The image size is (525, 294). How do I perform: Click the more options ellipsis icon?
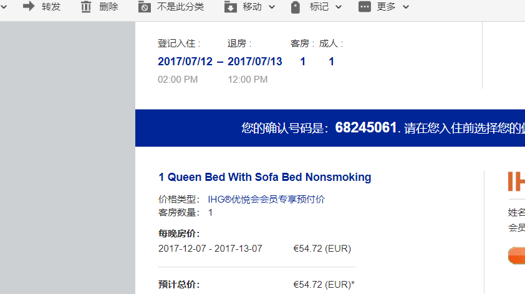coord(364,6)
